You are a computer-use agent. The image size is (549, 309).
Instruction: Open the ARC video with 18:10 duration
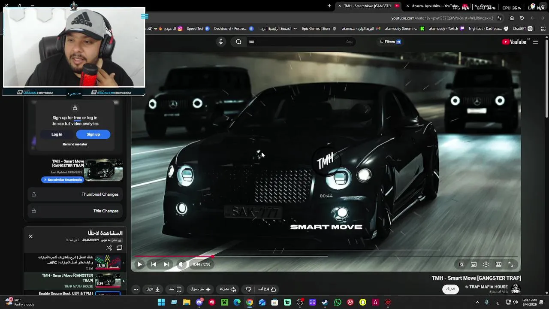click(107, 262)
